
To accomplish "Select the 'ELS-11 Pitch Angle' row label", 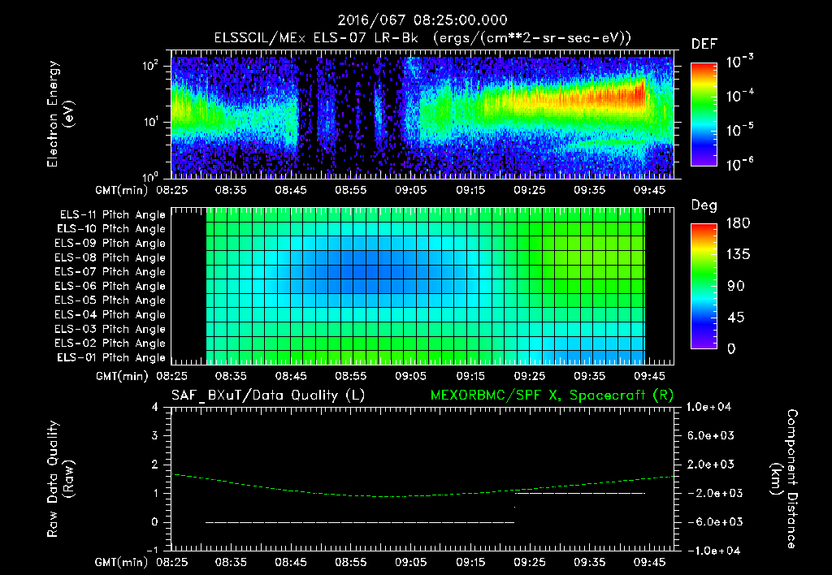I will pos(112,215).
